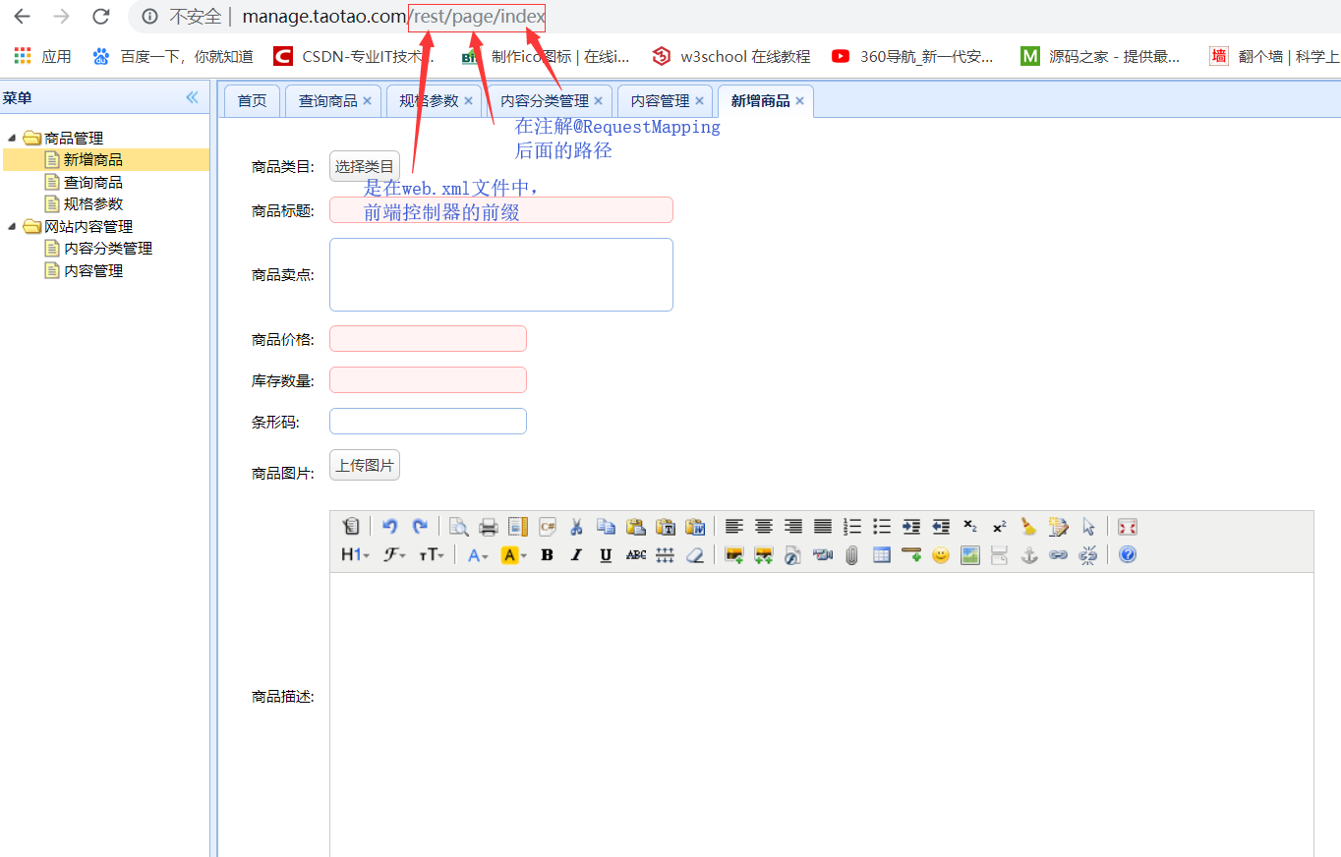The width and height of the screenshot is (1341, 857).
Task: Select the Bold formatting icon
Action: point(547,555)
